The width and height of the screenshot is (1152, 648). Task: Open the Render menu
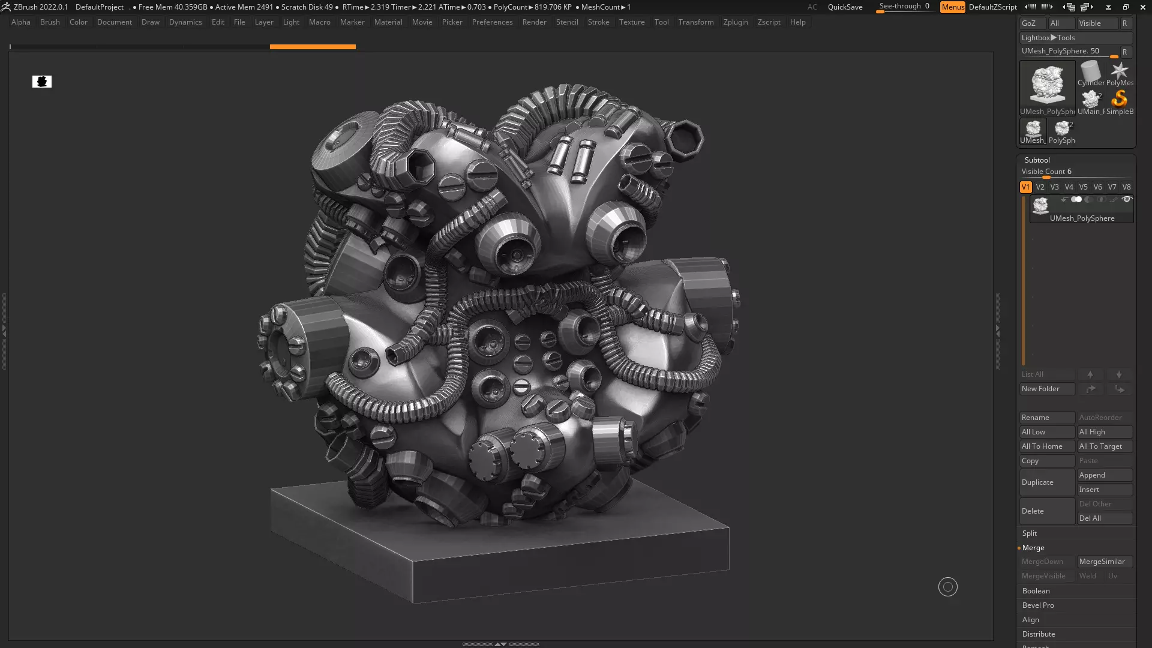click(x=534, y=22)
